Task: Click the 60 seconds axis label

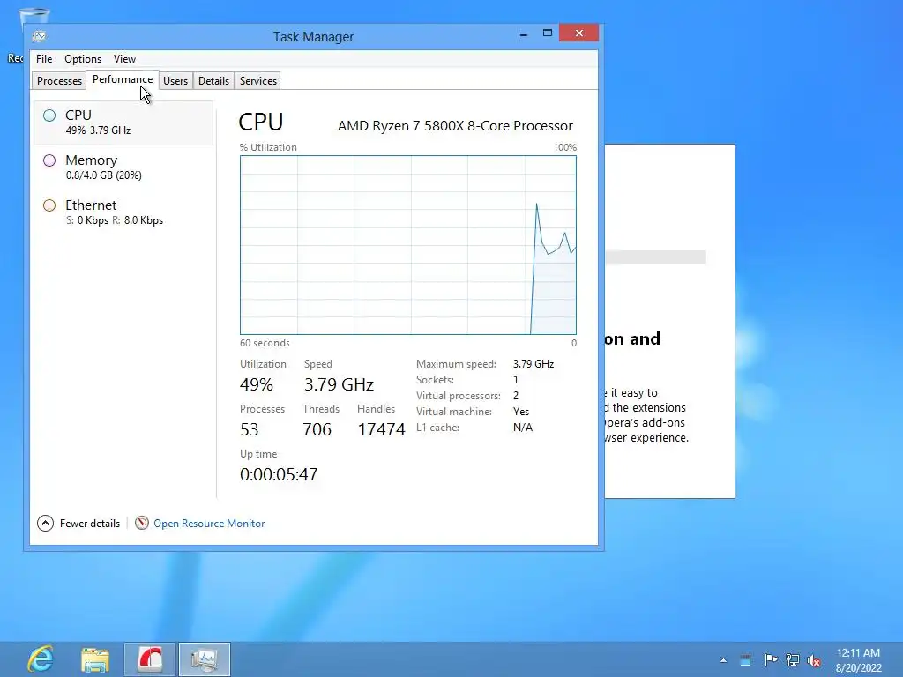Action: [265, 343]
